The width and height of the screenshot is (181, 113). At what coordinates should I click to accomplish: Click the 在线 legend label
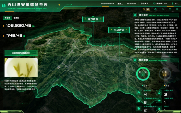145,86
